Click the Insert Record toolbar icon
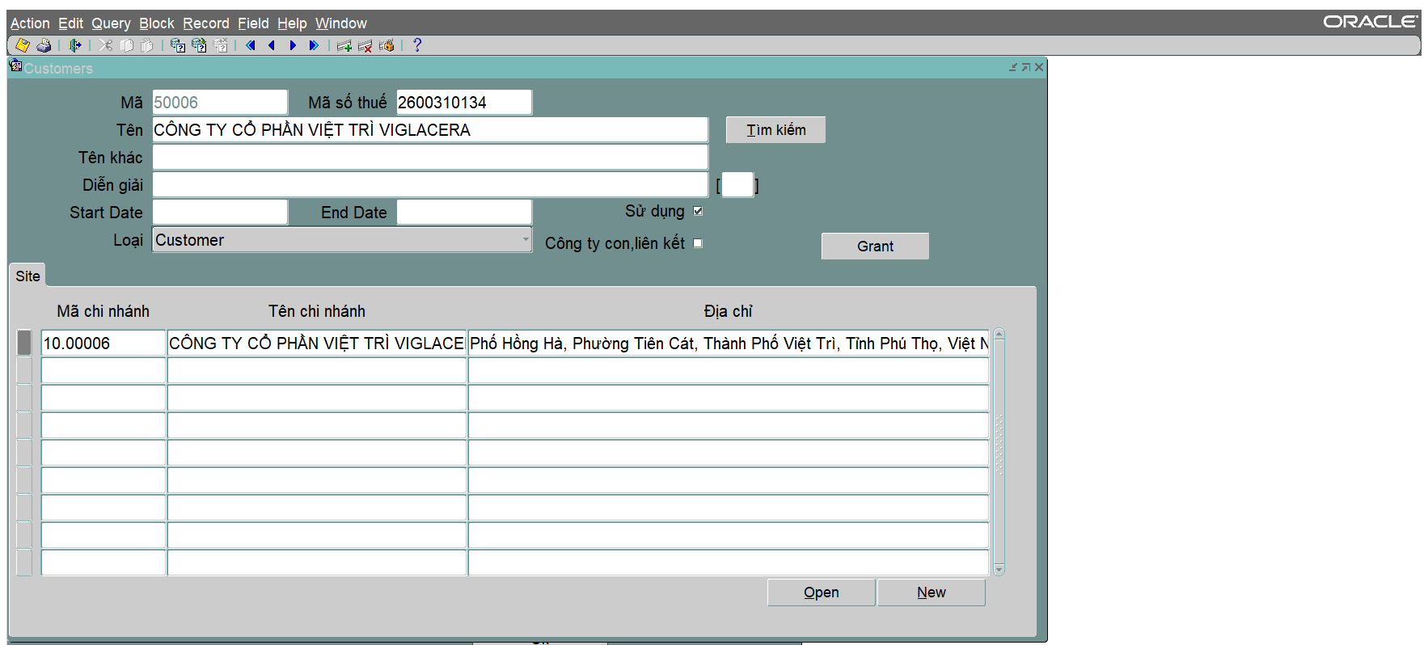Viewport: 1428px width, 645px height. click(344, 45)
